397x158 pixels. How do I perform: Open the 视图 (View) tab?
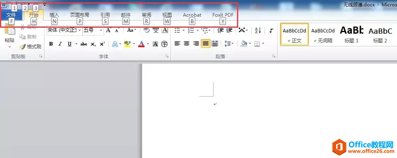pyautogui.click(x=167, y=15)
